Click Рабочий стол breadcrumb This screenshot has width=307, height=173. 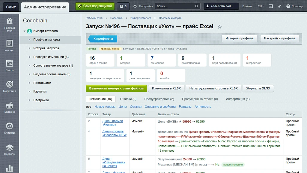click(94, 18)
